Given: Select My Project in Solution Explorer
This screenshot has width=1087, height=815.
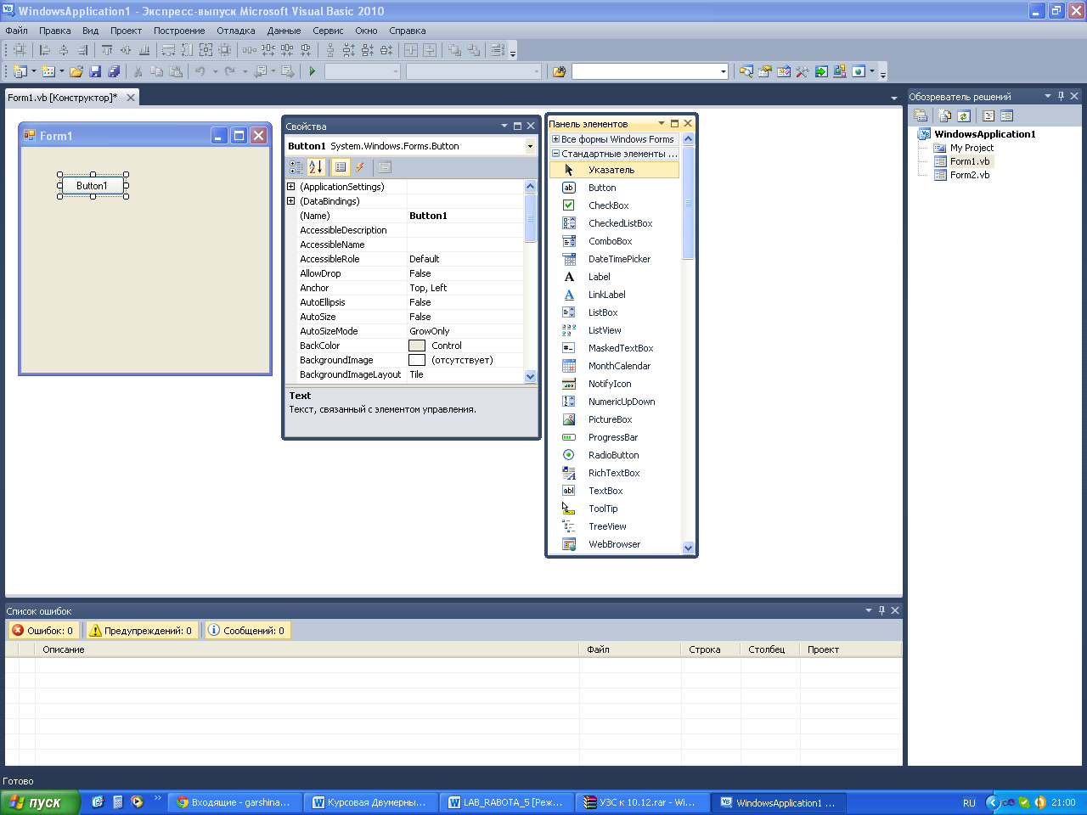Looking at the screenshot, I should (x=972, y=148).
